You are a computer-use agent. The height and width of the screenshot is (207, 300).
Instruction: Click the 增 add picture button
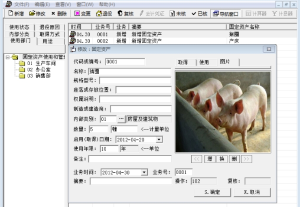(x=210, y=159)
